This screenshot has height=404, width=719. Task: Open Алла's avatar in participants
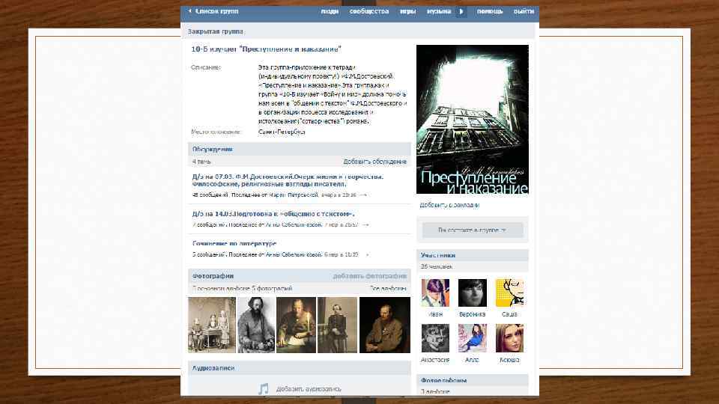(473, 338)
